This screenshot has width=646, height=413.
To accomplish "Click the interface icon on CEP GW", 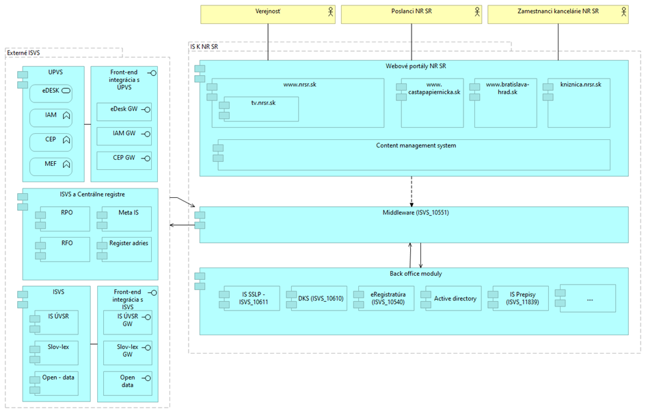I will point(146,158).
